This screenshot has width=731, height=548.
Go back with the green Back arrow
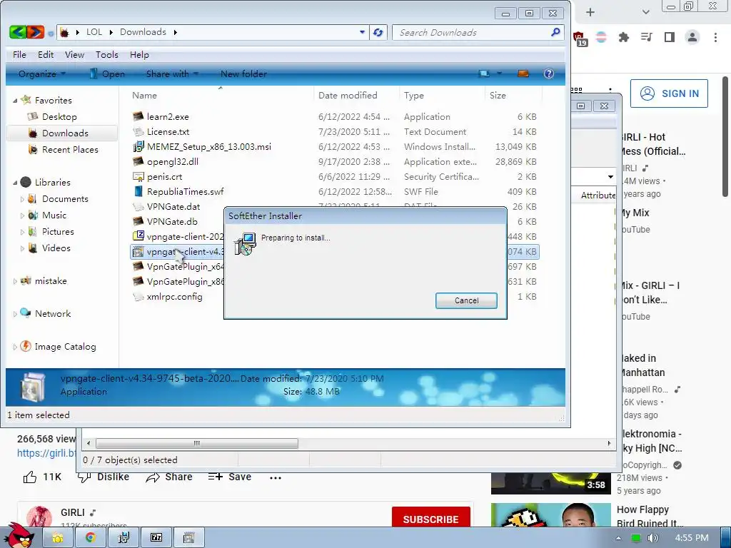tap(17, 32)
